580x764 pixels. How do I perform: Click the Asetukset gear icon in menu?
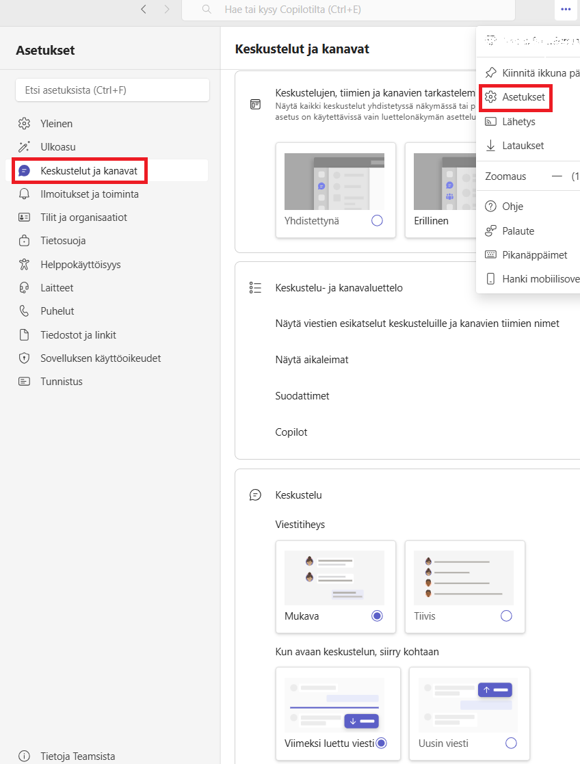(x=491, y=97)
